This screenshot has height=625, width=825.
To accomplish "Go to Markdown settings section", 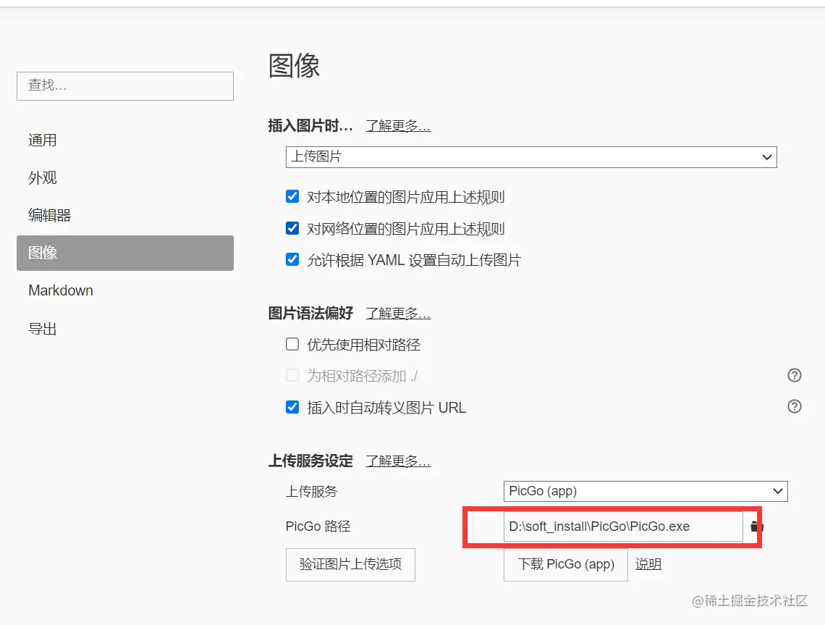I will 124,290.
